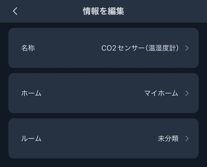The width and height of the screenshot is (207, 167).
Task: Select the 名称 label text
Action: coord(28,48)
